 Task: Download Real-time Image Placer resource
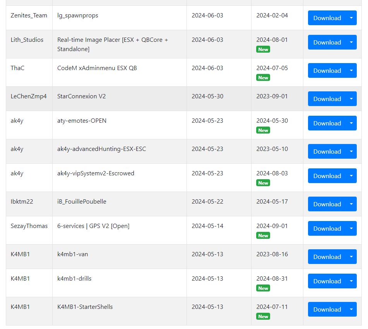click(327, 42)
